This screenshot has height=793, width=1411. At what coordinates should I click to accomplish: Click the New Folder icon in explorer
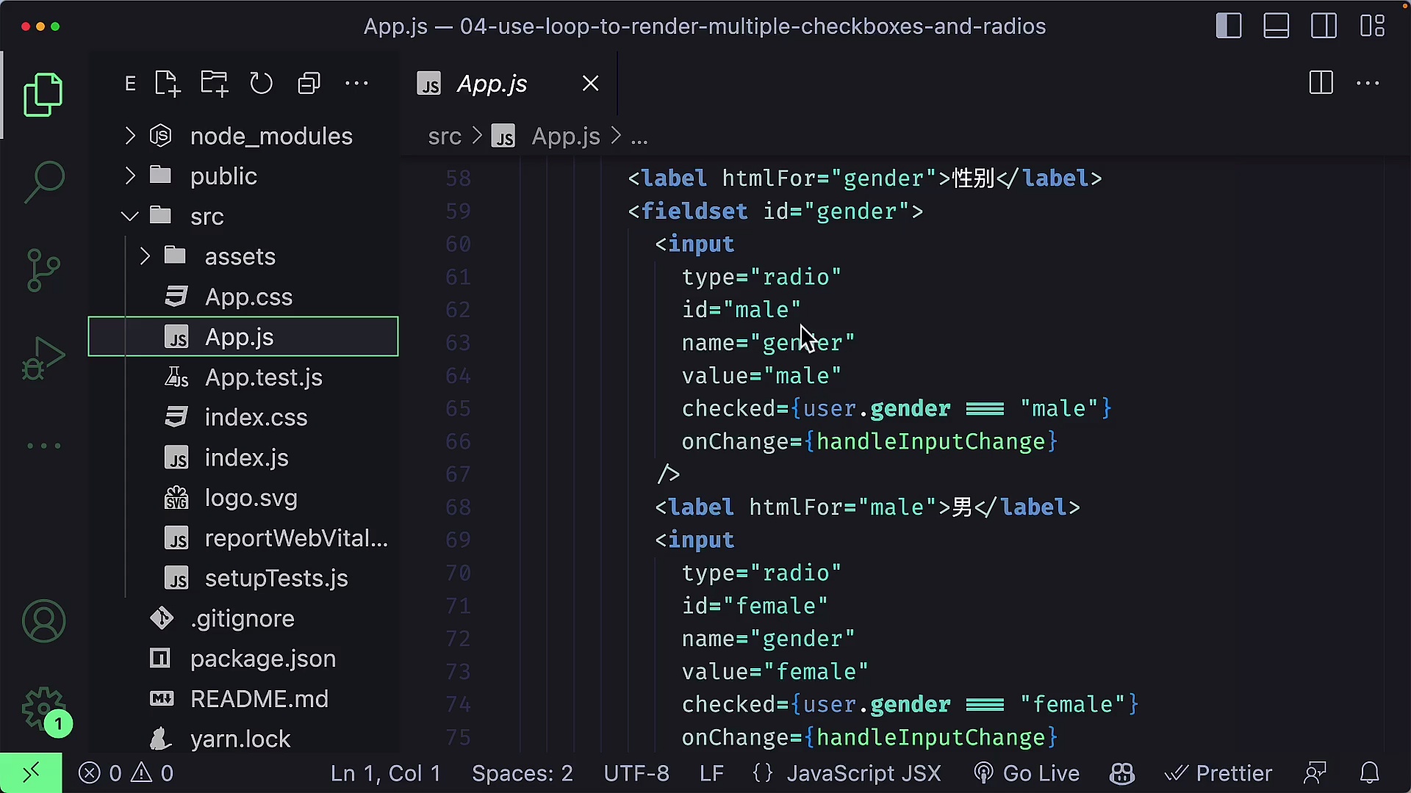(x=215, y=84)
